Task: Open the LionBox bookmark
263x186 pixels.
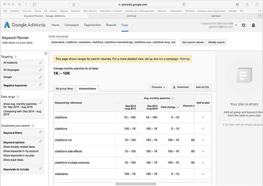Action: tap(14, 11)
